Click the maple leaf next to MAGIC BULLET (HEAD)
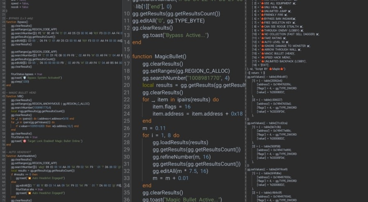The height and width of the screenshot is (202, 368). click(262, 54)
